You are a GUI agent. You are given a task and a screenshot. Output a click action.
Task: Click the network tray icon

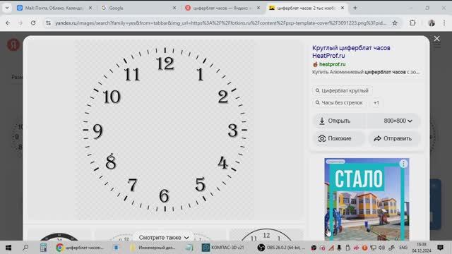(373, 248)
